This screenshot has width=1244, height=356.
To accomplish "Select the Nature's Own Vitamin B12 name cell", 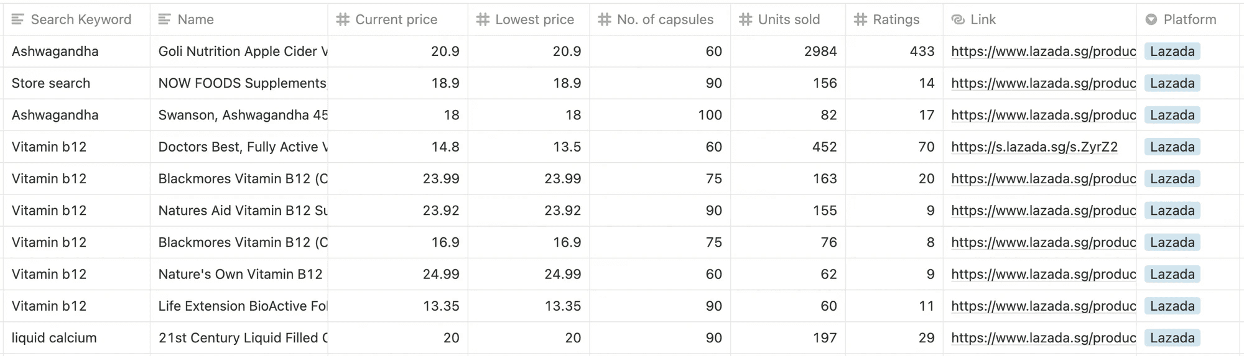I will [x=240, y=275].
